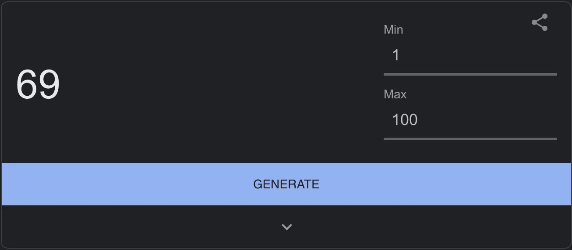Expand the card with the down chevron

point(286,227)
